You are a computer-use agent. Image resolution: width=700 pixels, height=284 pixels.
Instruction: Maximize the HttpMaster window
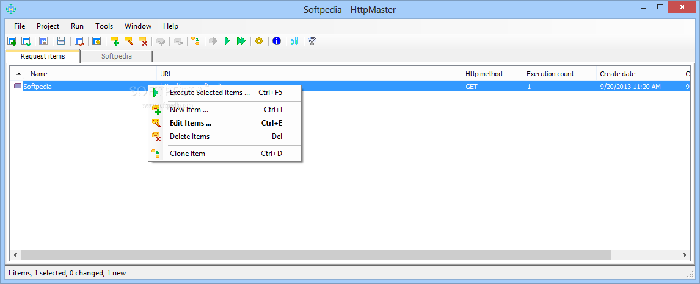click(x=659, y=7)
